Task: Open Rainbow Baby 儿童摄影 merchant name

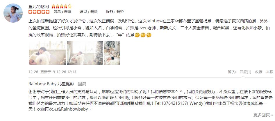Action: click(x=51, y=84)
